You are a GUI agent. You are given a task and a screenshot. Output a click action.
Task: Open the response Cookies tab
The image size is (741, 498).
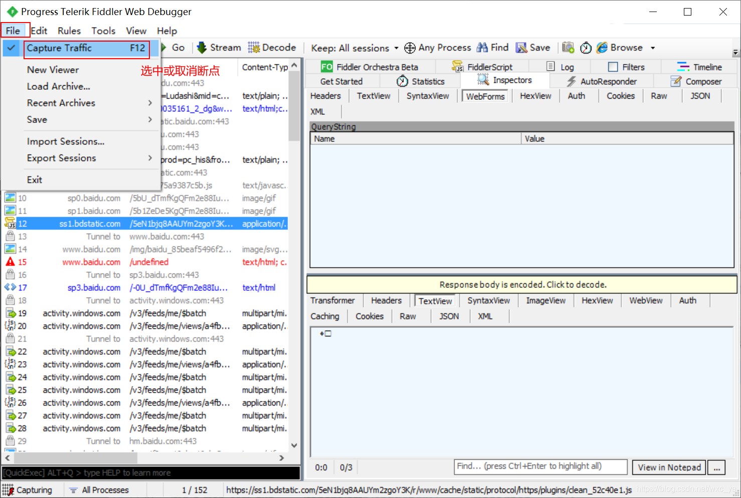point(369,316)
